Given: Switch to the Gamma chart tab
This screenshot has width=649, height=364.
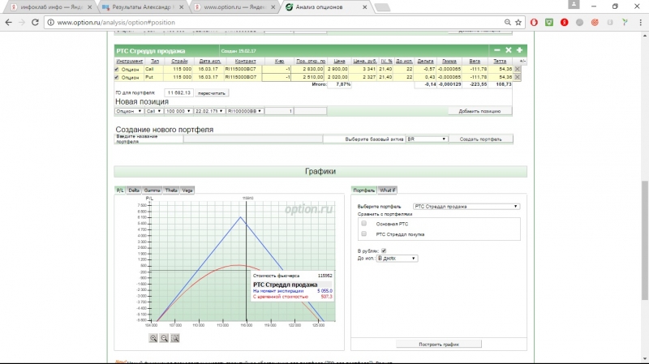Looking at the screenshot, I should pyautogui.click(x=152, y=191).
